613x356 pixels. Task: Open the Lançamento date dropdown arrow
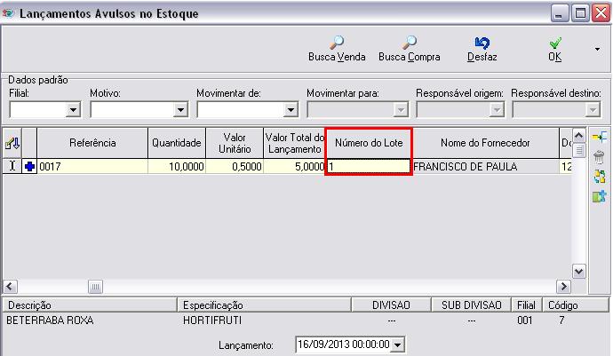[x=398, y=344]
